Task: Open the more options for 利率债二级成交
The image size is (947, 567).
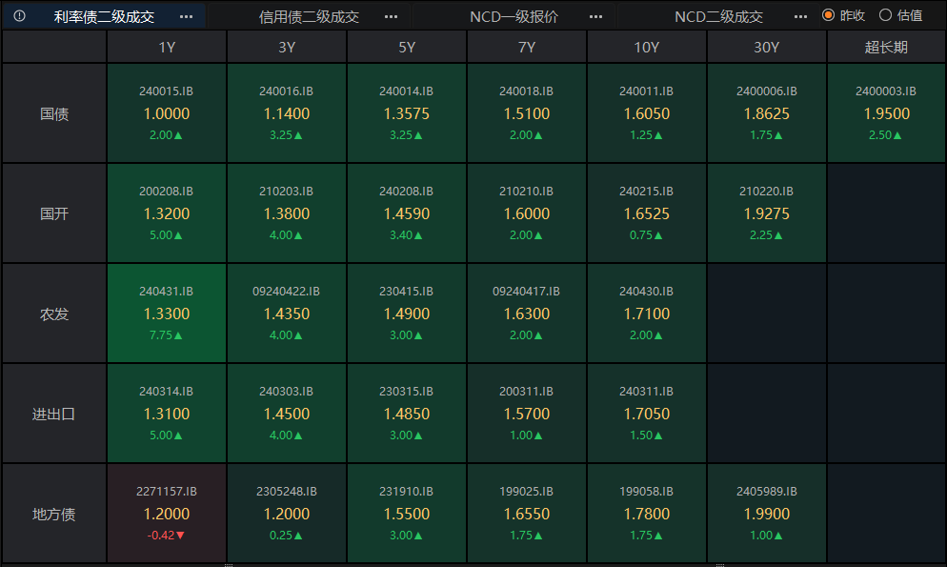Action: (186, 17)
